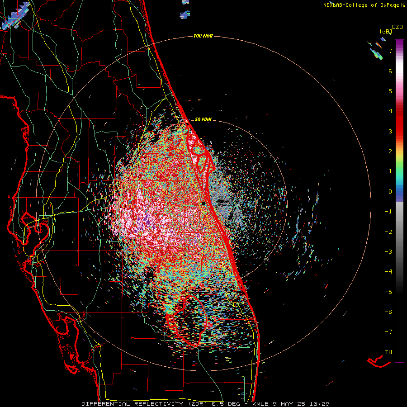The width and height of the screenshot is (407, 407).
Task: Click the KMLB station identifier in caption
Action: (x=261, y=404)
